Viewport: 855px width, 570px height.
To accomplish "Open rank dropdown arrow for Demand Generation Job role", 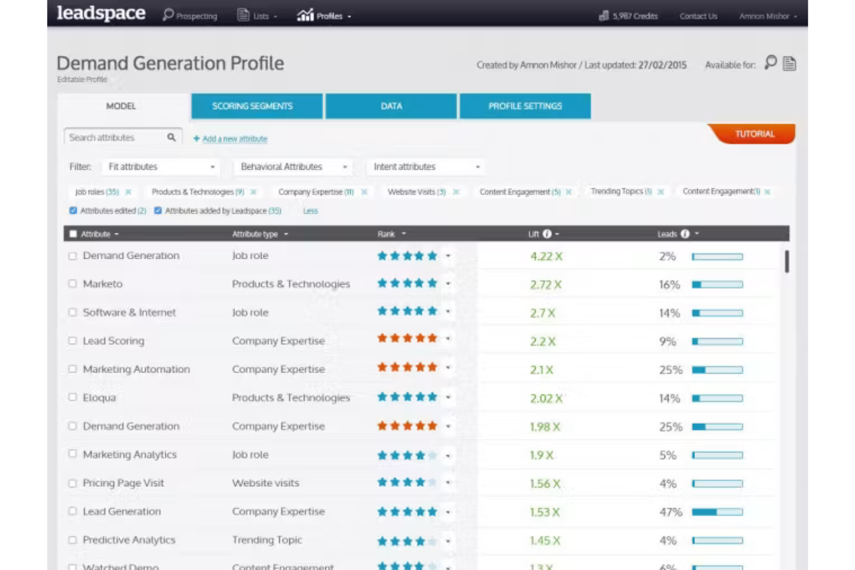I will point(448,255).
